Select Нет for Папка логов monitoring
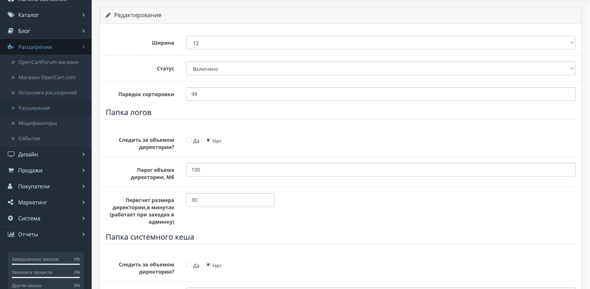 (208, 140)
